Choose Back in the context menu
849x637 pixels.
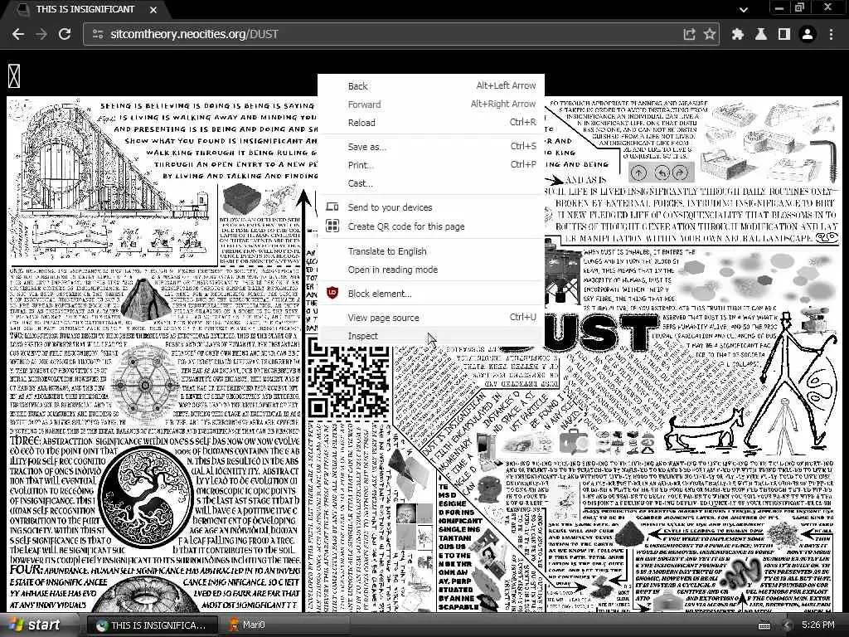click(431, 85)
